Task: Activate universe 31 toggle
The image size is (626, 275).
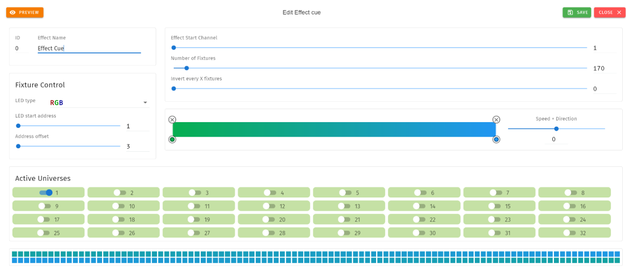Action: pyautogui.click(x=494, y=232)
